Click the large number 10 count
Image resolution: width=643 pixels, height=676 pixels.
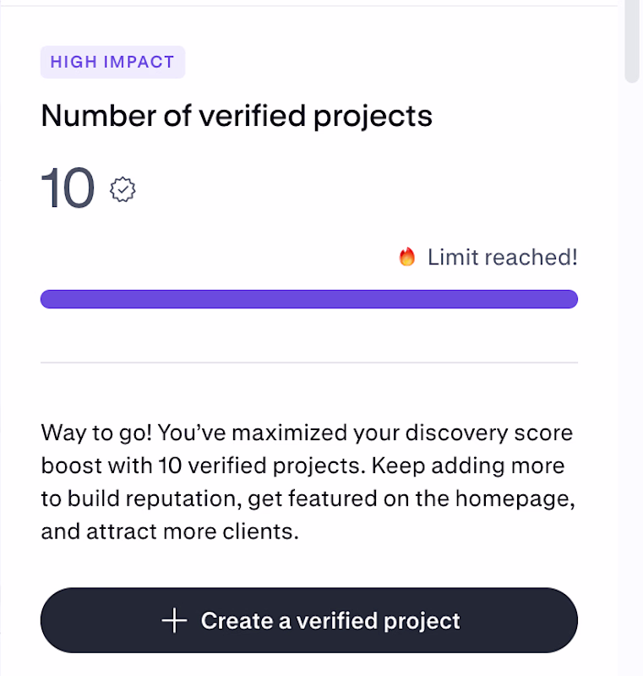[x=68, y=188]
